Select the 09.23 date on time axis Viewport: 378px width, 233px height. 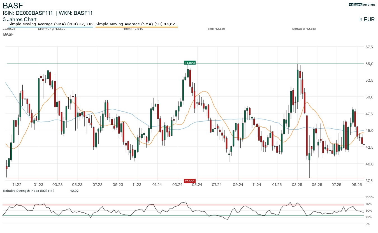pos(118,184)
